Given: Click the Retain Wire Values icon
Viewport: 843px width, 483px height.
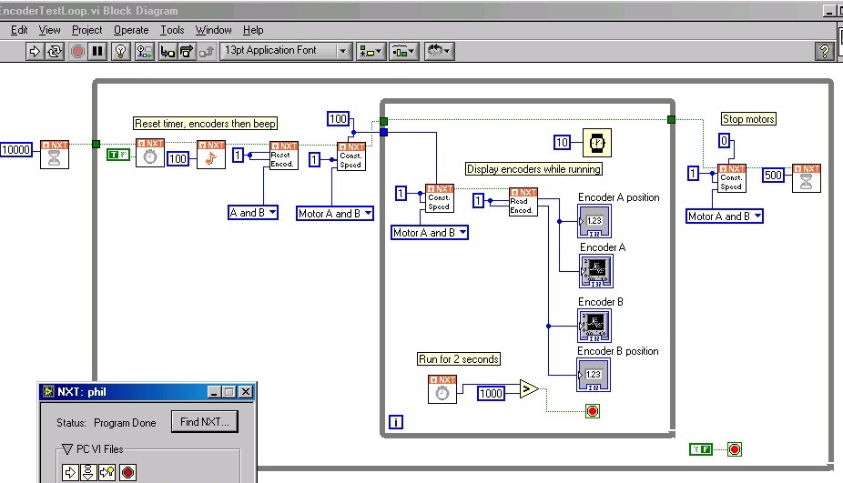Looking at the screenshot, I should (x=144, y=52).
